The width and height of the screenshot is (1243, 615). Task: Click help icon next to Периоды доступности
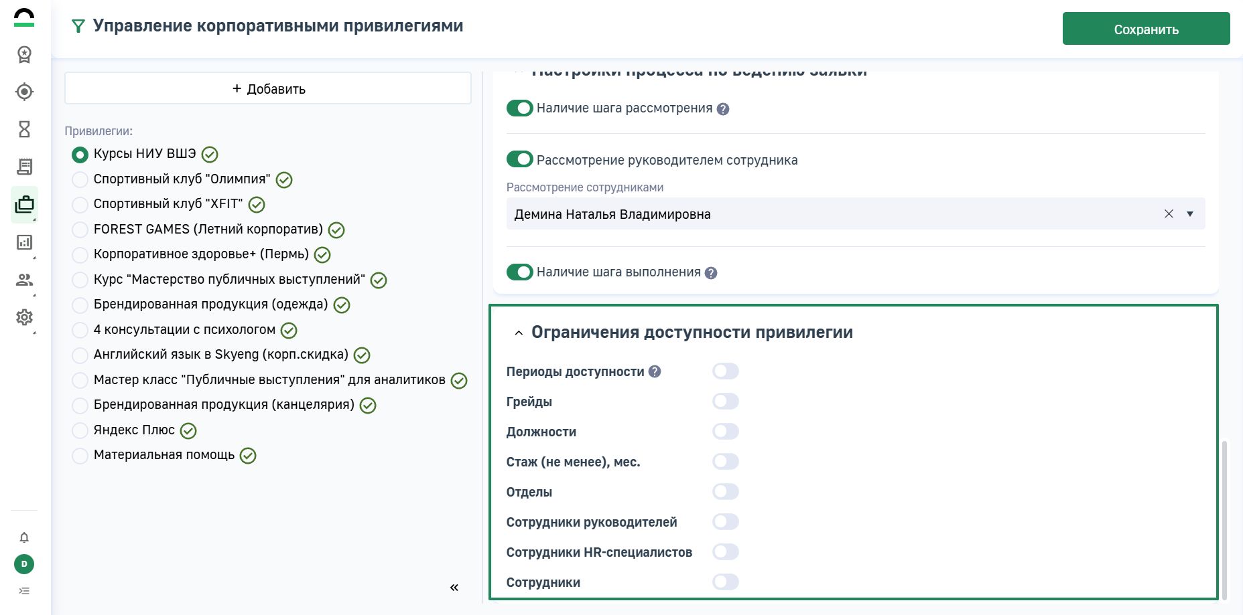pos(655,371)
